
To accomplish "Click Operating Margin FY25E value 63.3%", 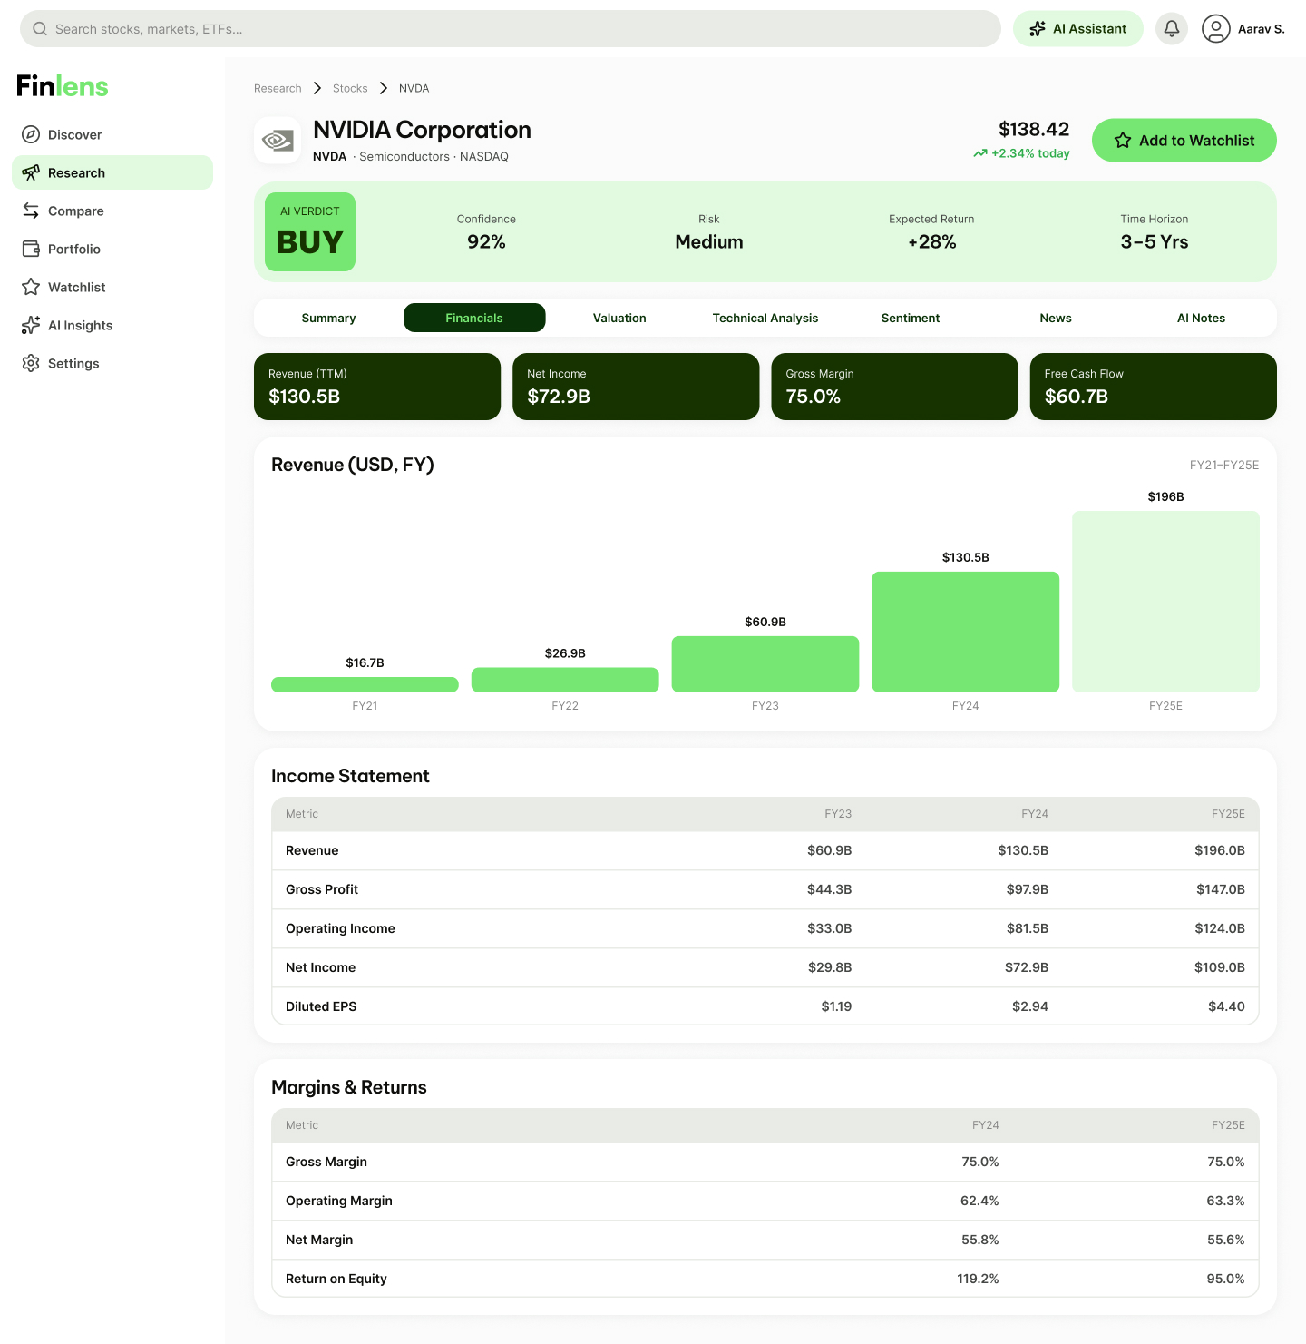I will (x=1226, y=1201).
